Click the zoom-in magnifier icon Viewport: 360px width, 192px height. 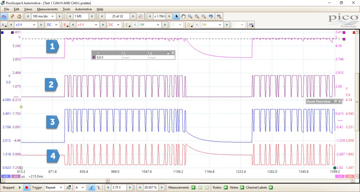click(x=197, y=16)
